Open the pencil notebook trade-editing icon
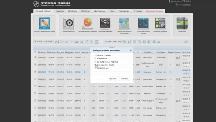216x122 pixels. 44,23
